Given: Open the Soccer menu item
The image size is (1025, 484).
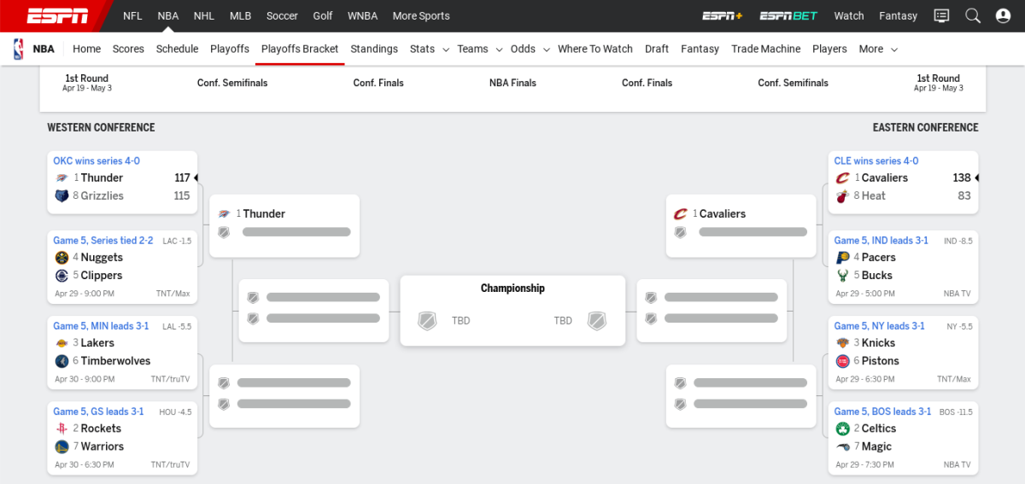Looking at the screenshot, I should coord(282,15).
